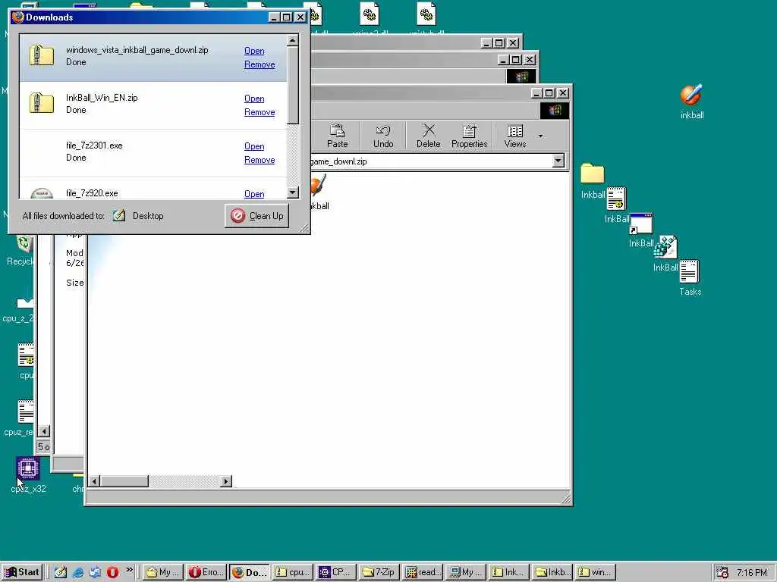Viewport: 777px width, 582px height.
Task: Open the address bar dropdown showing game_downl.zip
Action: pos(558,161)
